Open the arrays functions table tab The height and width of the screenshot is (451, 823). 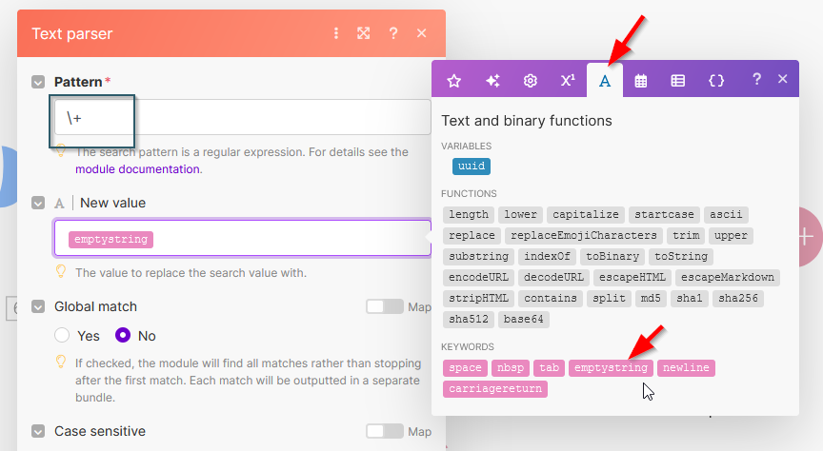click(x=677, y=81)
